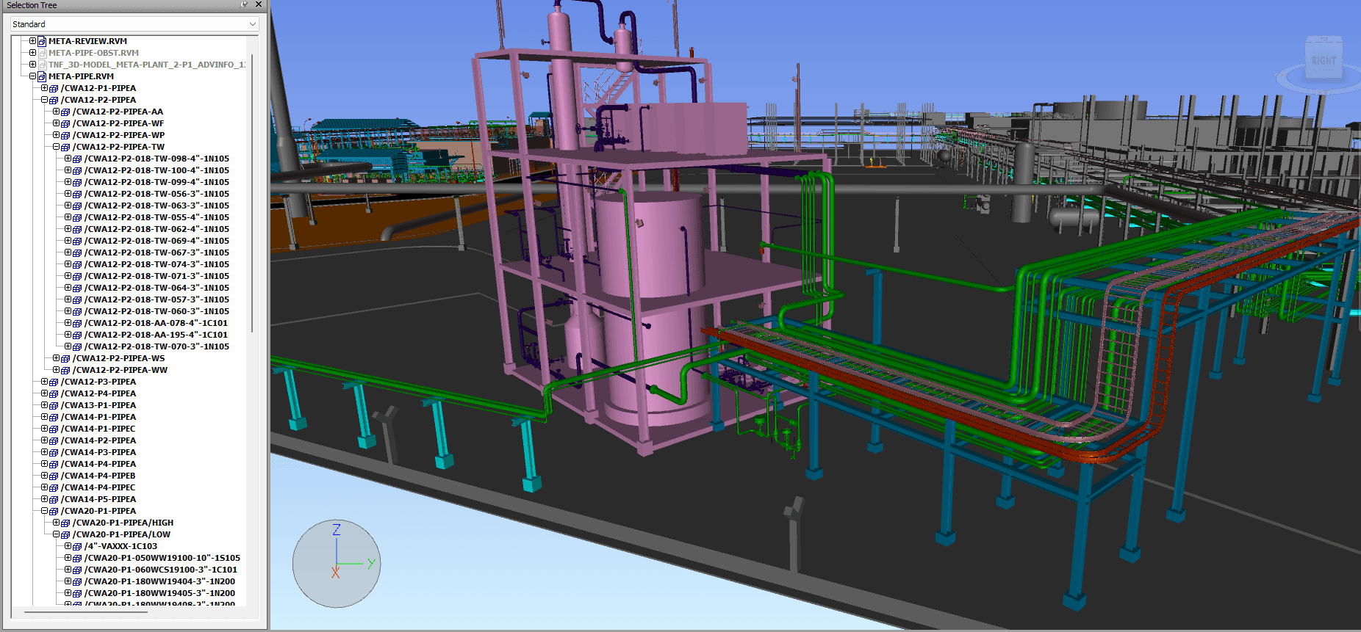The width and height of the screenshot is (1361, 632).
Task: Select /CWA20-P1-PIPEA tree item
Action: (x=98, y=511)
